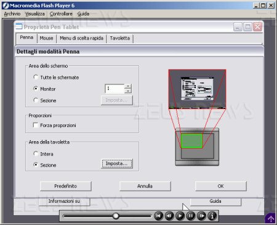
Task: Click the screen preview thumbnail
Action: 197,89
